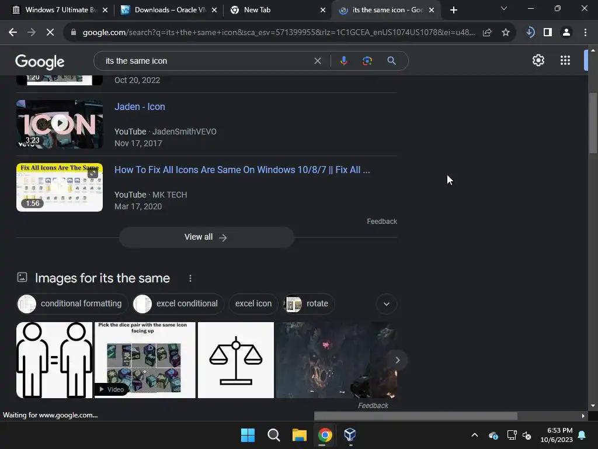Open How To Fix All Icons video
This screenshot has height=449, width=598.
point(242,170)
